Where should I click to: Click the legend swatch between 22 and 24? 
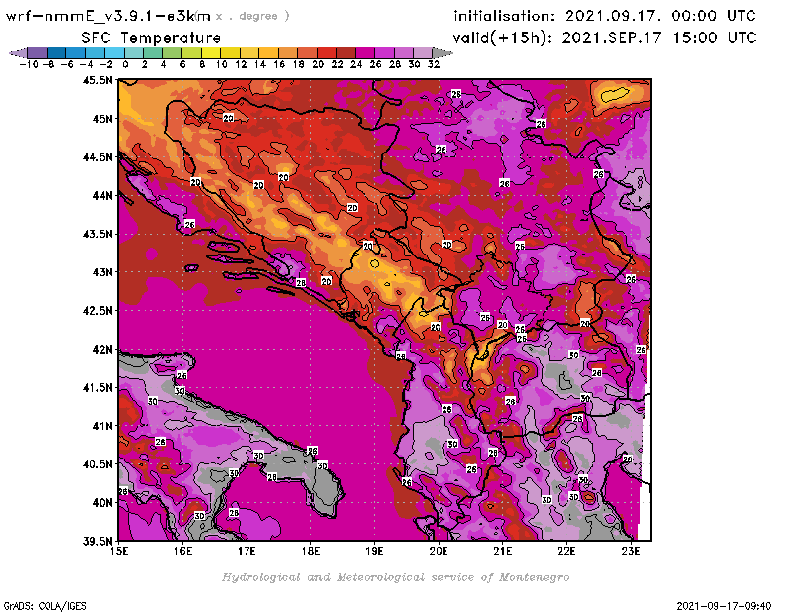346,52
